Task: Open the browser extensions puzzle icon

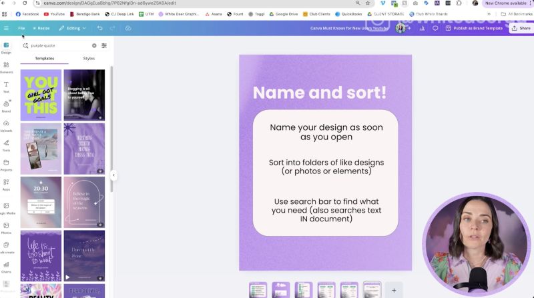Action: [459, 3]
